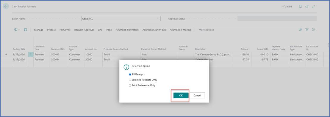
Task: Click the Posting Date column header
Action: [19, 49]
